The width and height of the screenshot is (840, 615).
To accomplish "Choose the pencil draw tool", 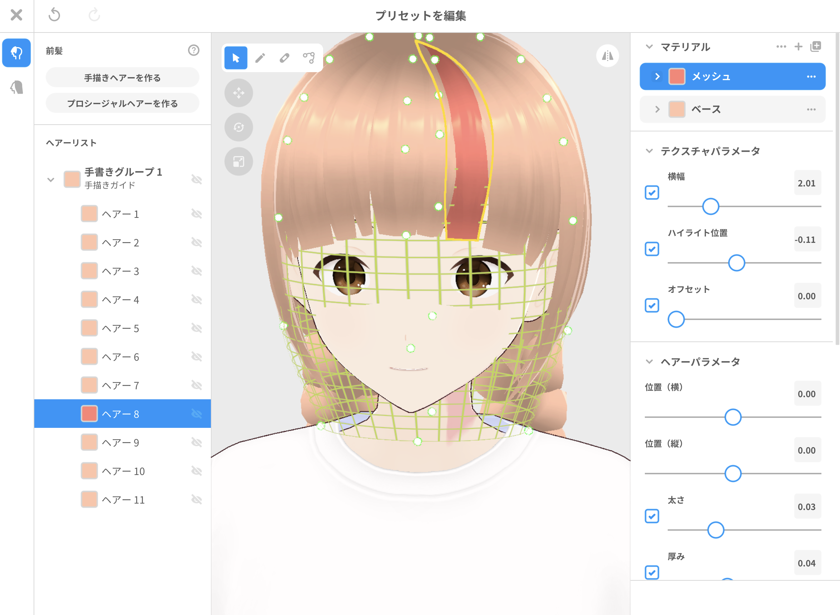I will coord(260,58).
